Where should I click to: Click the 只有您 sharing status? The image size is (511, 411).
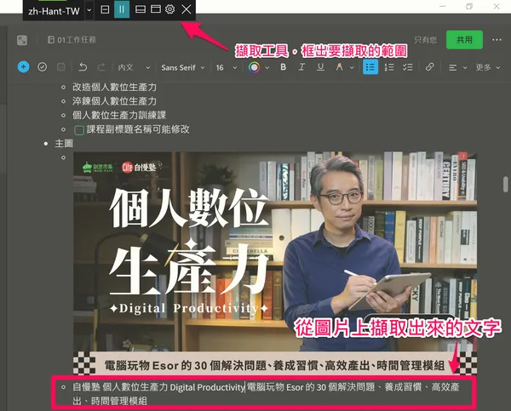click(x=425, y=40)
